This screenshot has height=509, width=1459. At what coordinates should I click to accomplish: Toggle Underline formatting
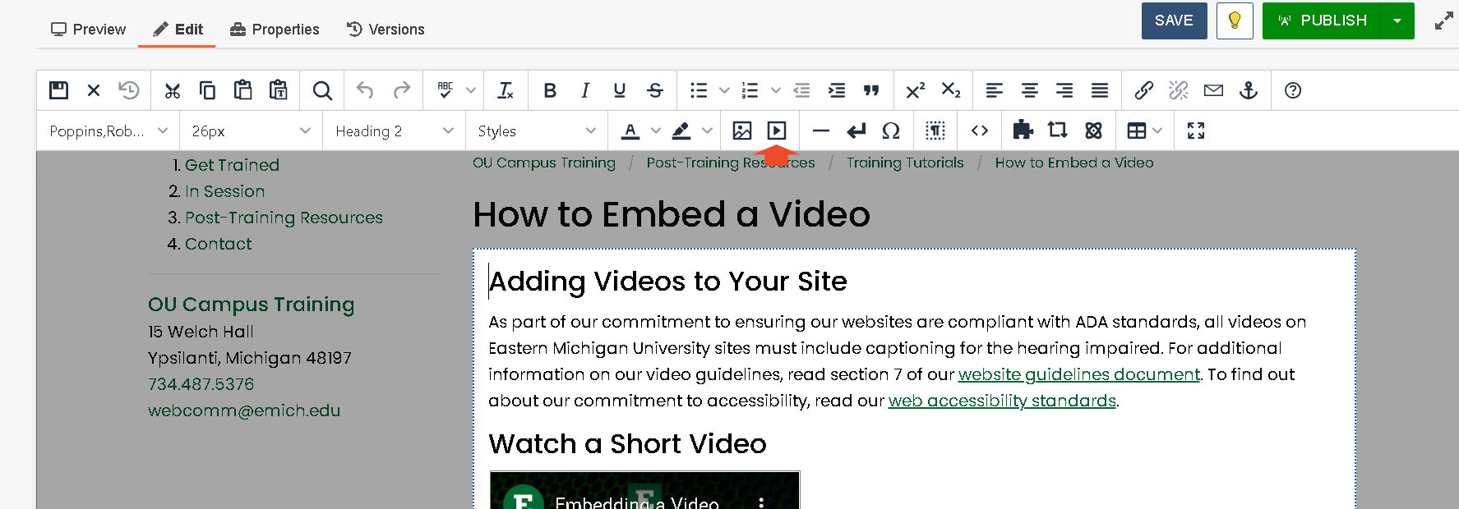pos(620,90)
